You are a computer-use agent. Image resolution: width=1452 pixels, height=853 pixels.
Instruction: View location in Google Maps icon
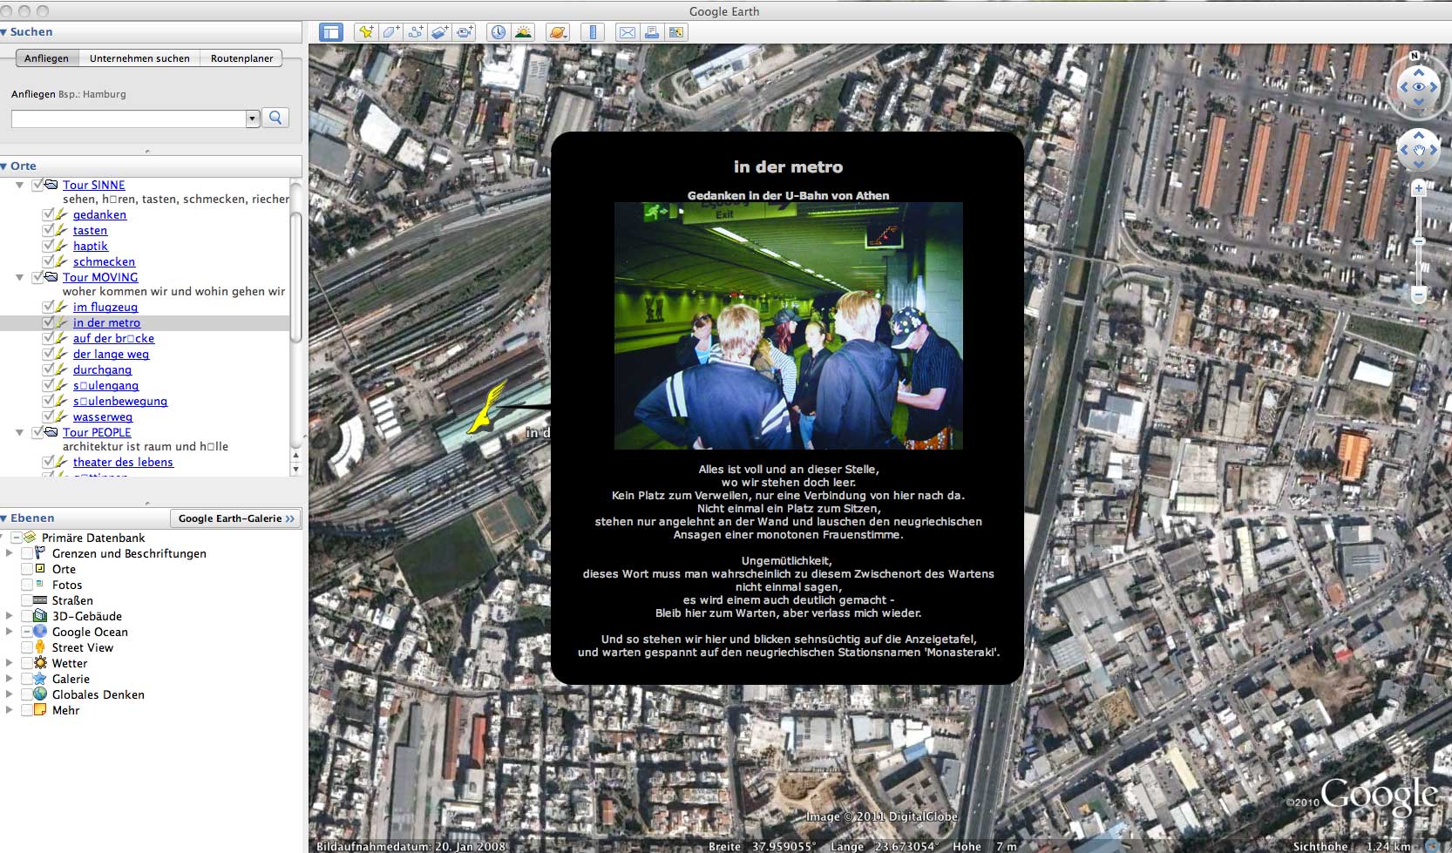[675, 32]
